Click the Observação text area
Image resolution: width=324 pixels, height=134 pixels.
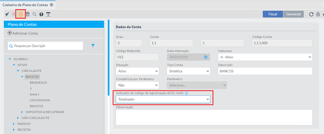214,117
